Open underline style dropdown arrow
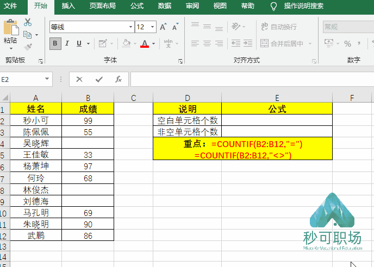 tap(88, 43)
